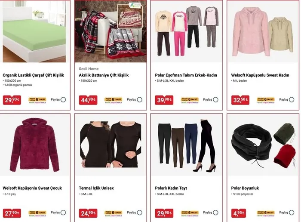Click the 6 taksit badge on Welsoft Sweat Çocuk
Image resolution: width=301 pixels, height=222 pixels.
point(37,213)
